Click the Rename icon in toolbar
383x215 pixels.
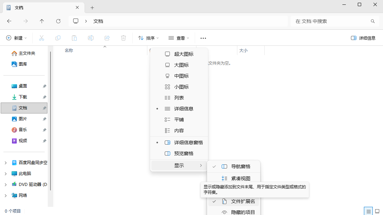point(91,38)
